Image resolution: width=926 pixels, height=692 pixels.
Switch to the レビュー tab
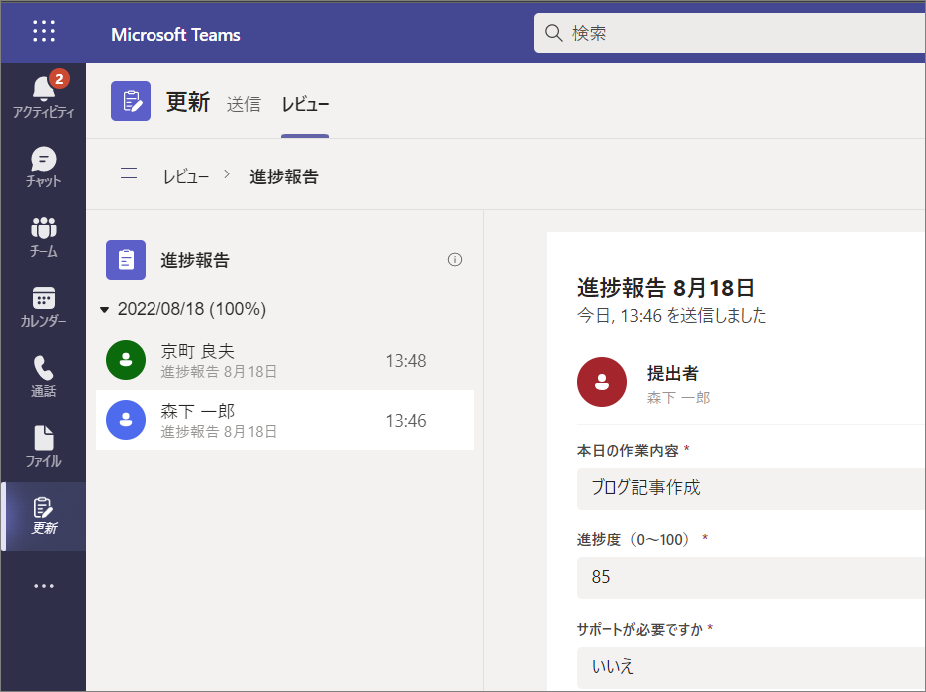tap(305, 104)
